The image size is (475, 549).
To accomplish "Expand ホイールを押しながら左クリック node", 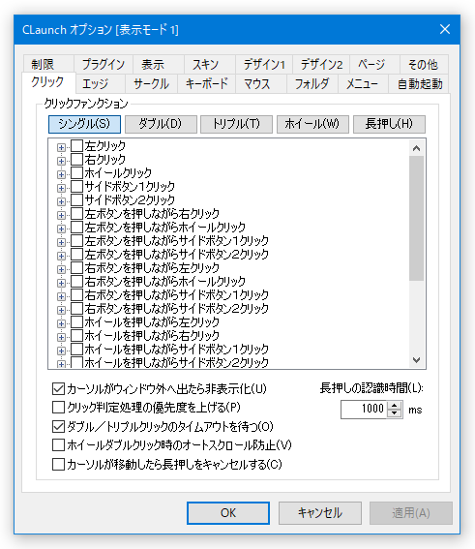I will [x=61, y=323].
